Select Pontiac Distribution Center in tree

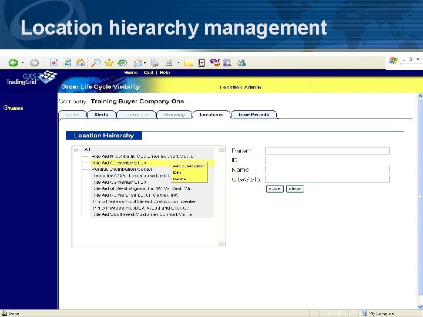[x=122, y=169]
